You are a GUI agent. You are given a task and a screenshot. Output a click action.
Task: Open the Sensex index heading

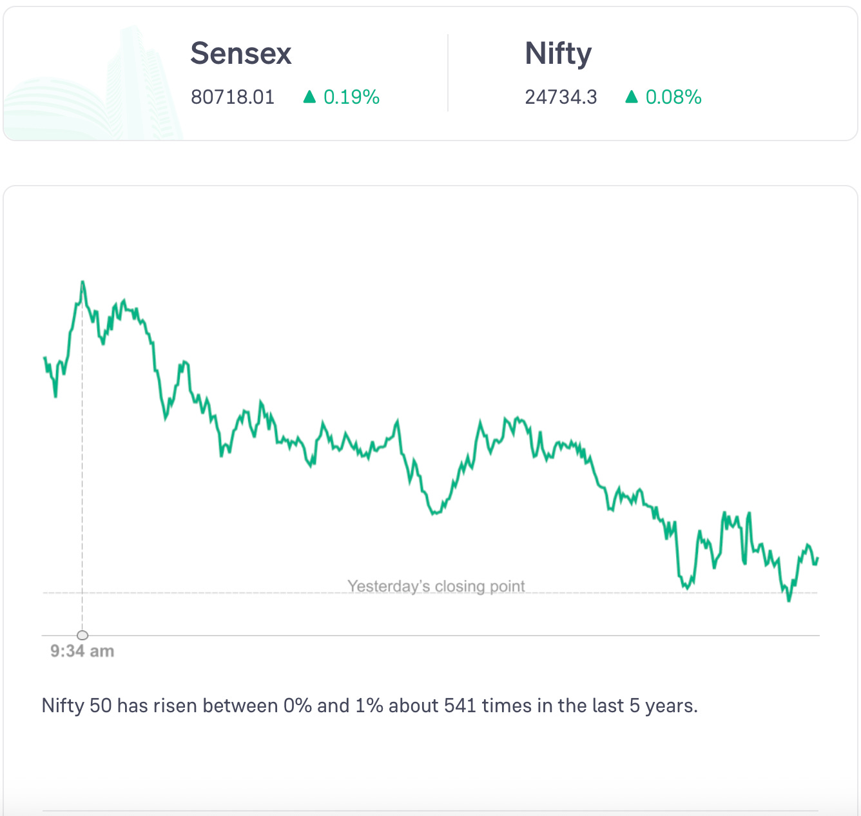241,53
